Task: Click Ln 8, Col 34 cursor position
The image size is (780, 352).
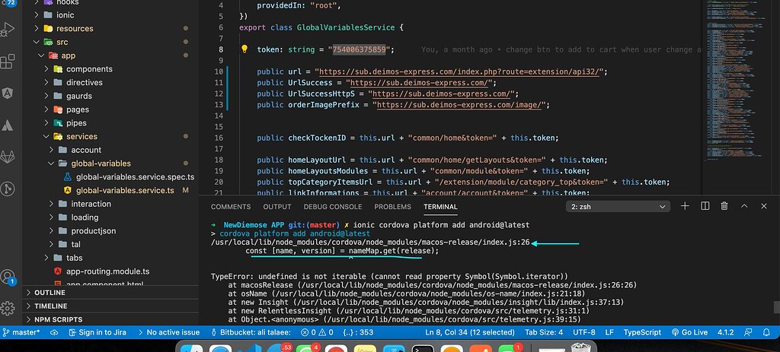Action: click(469, 332)
